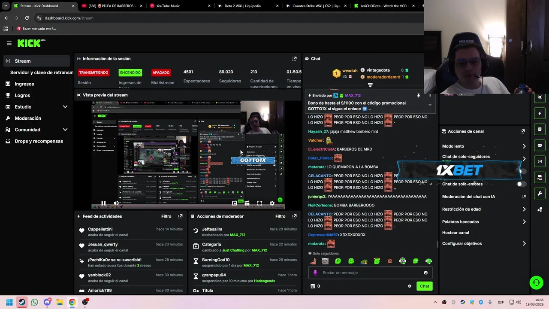Enter fullscreen on the stream preview
The image size is (549, 309).
[259, 203]
